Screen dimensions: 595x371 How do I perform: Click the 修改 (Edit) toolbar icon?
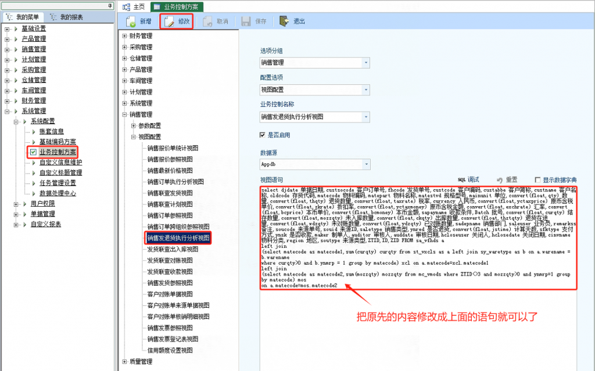[169, 21]
